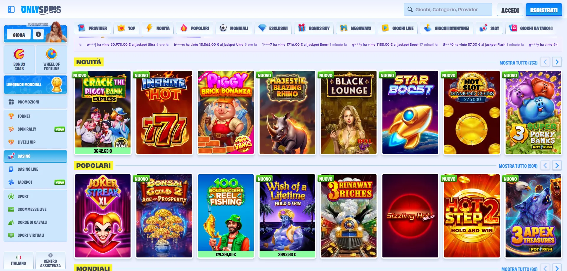This screenshot has width=567, height=271.
Task: Launch Piggy Brick Bonanza game
Action: point(226,112)
